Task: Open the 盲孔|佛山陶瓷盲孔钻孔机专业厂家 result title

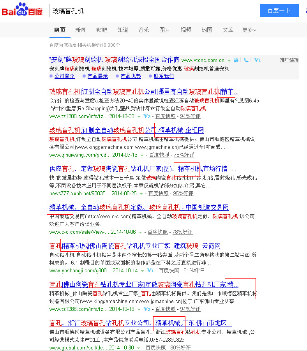Action: [144, 284]
